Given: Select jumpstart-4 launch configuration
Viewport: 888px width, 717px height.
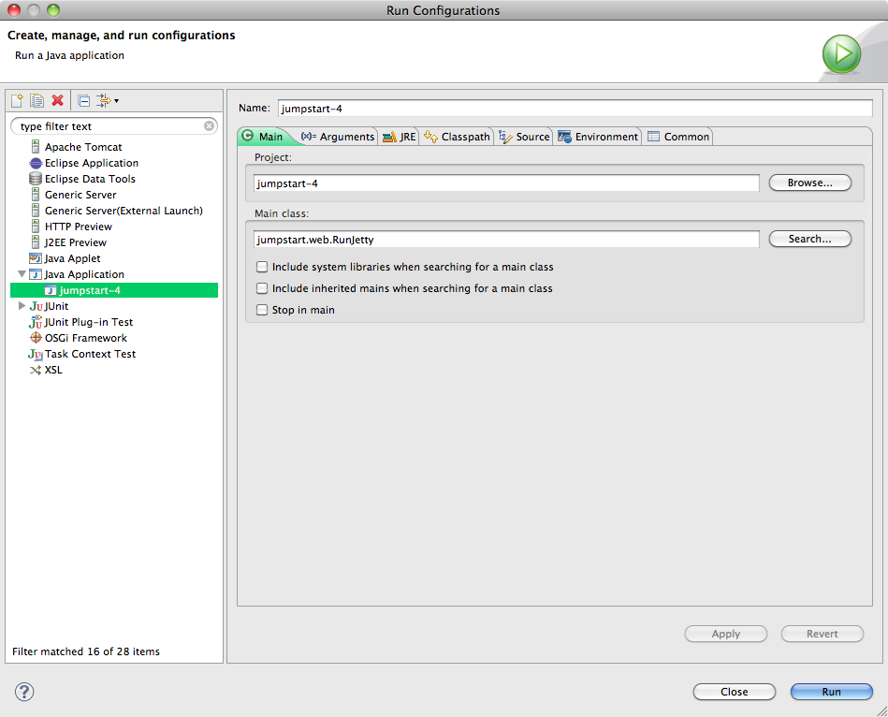Looking at the screenshot, I should point(114,290).
